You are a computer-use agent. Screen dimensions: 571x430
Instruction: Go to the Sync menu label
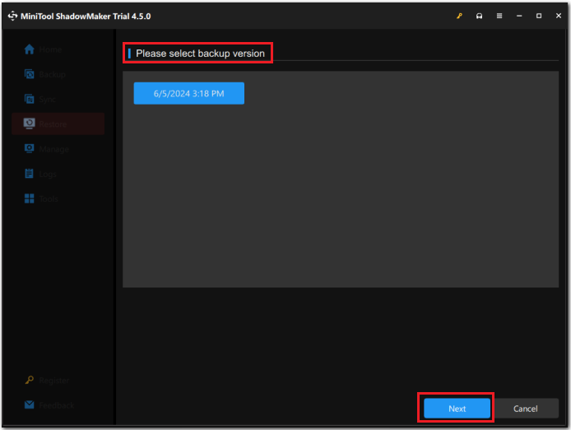pos(48,99)
